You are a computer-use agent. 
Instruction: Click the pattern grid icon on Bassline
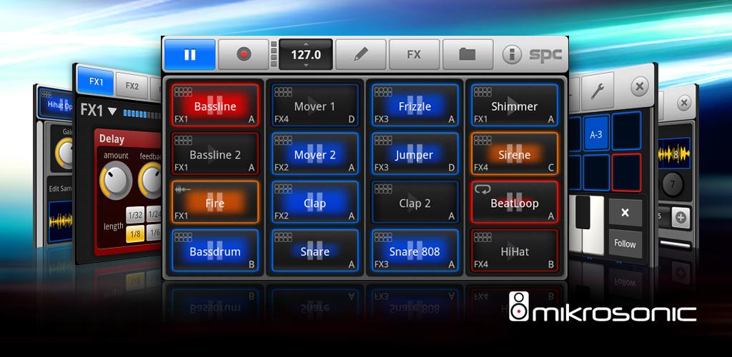coord(183,92)
